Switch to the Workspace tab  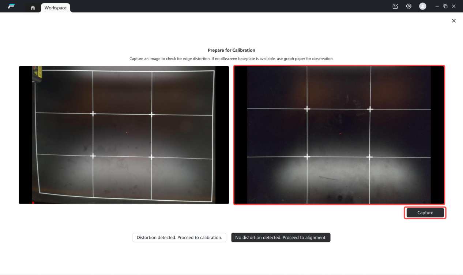(56, 8)
